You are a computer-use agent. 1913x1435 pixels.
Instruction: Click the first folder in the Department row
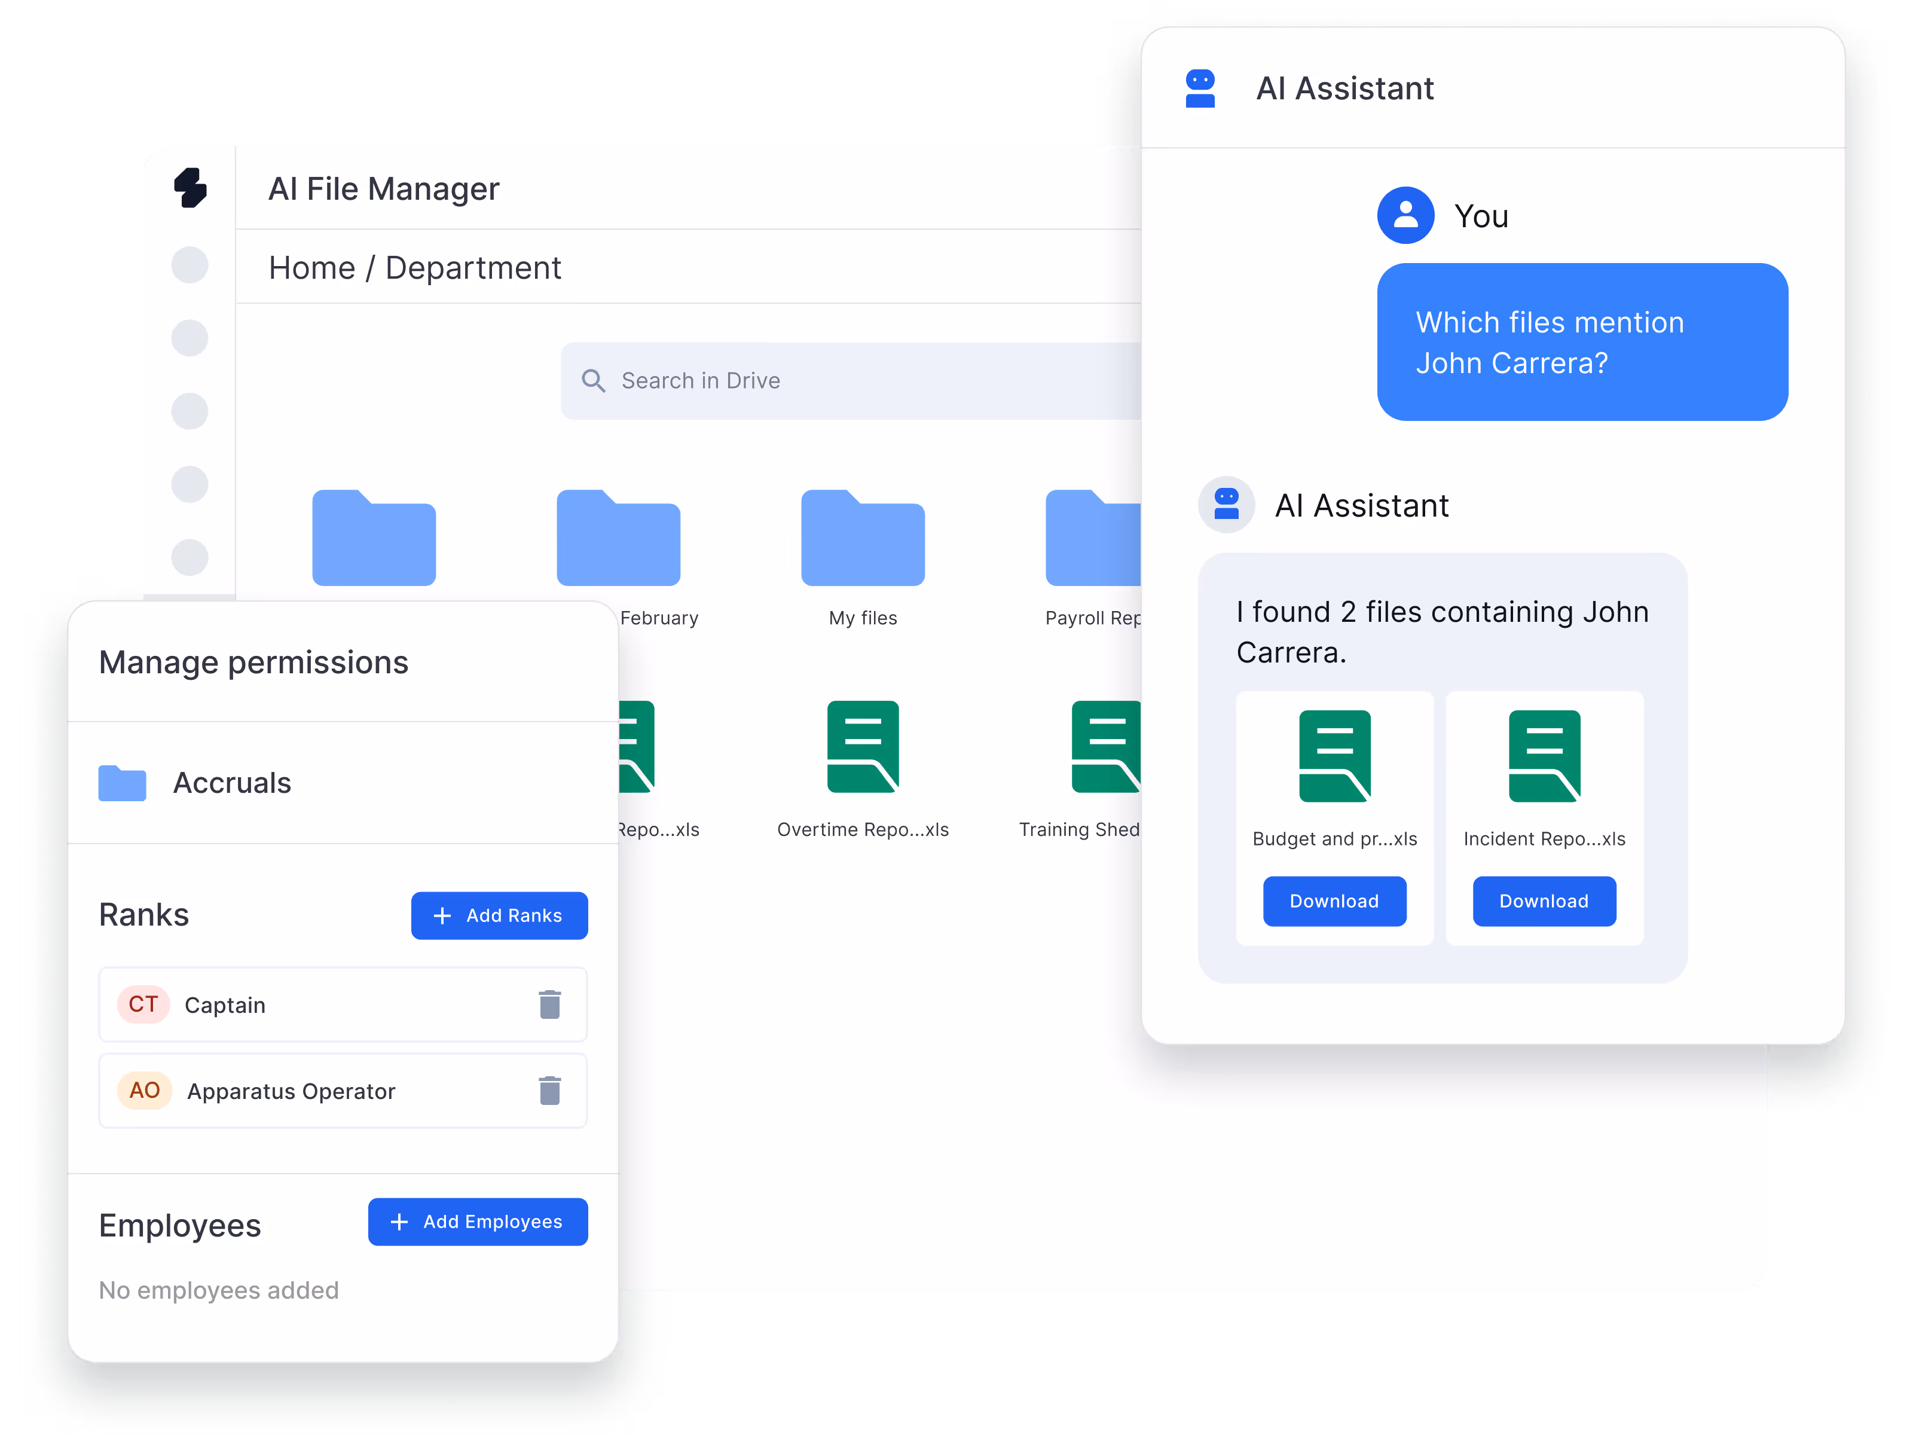[x=374, y=537]
